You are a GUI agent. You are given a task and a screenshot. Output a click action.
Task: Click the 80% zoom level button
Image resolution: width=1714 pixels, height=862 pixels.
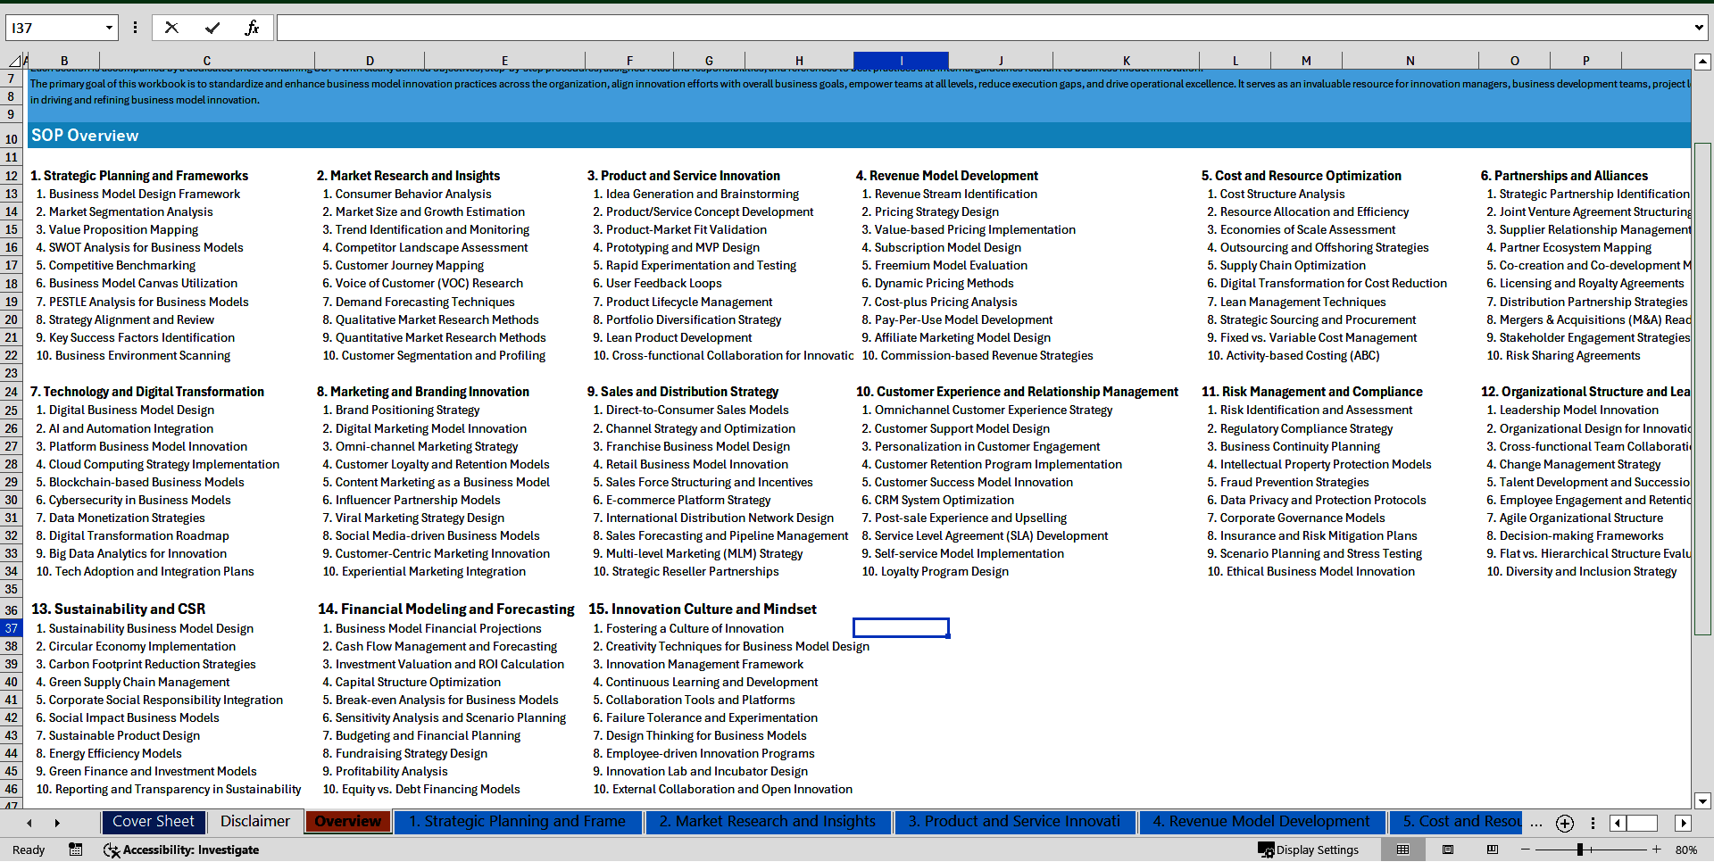pos(1685,850)
